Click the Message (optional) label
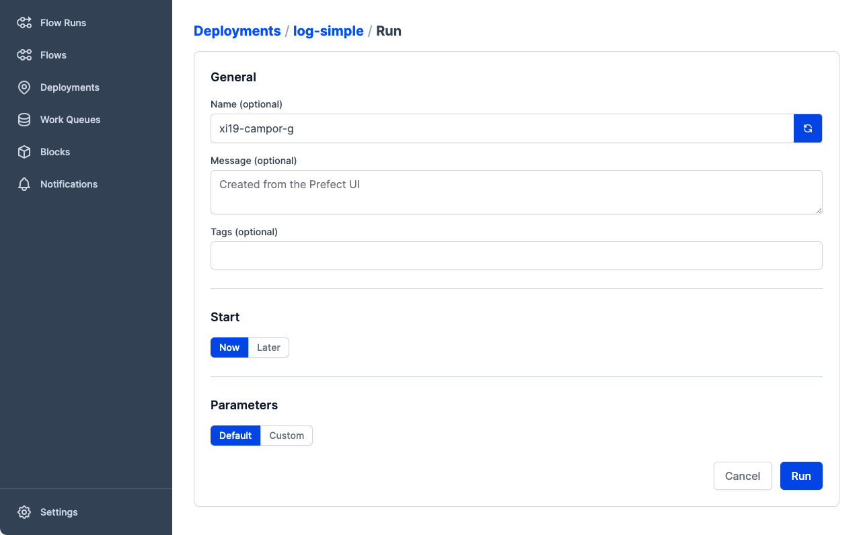 (x=254, y=161)
